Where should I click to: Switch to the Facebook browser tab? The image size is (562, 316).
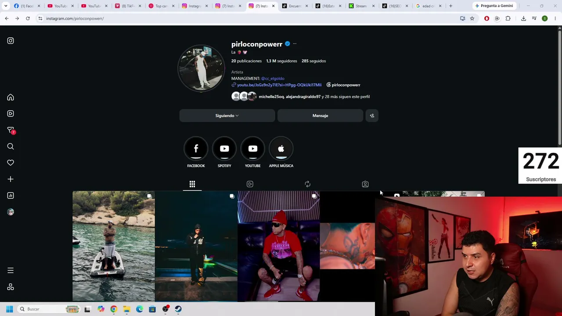pyautogui.click(x=27, y=6)
